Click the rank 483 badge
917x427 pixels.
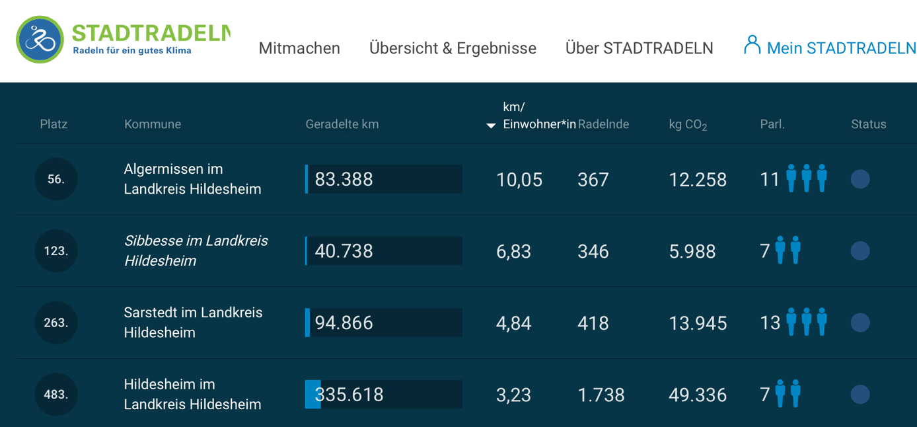56,395
